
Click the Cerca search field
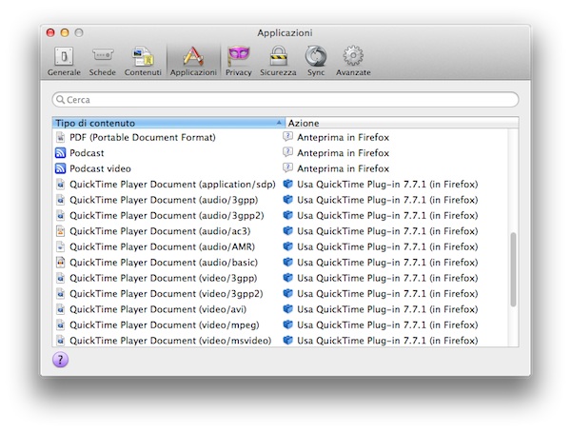click(285, 100)
